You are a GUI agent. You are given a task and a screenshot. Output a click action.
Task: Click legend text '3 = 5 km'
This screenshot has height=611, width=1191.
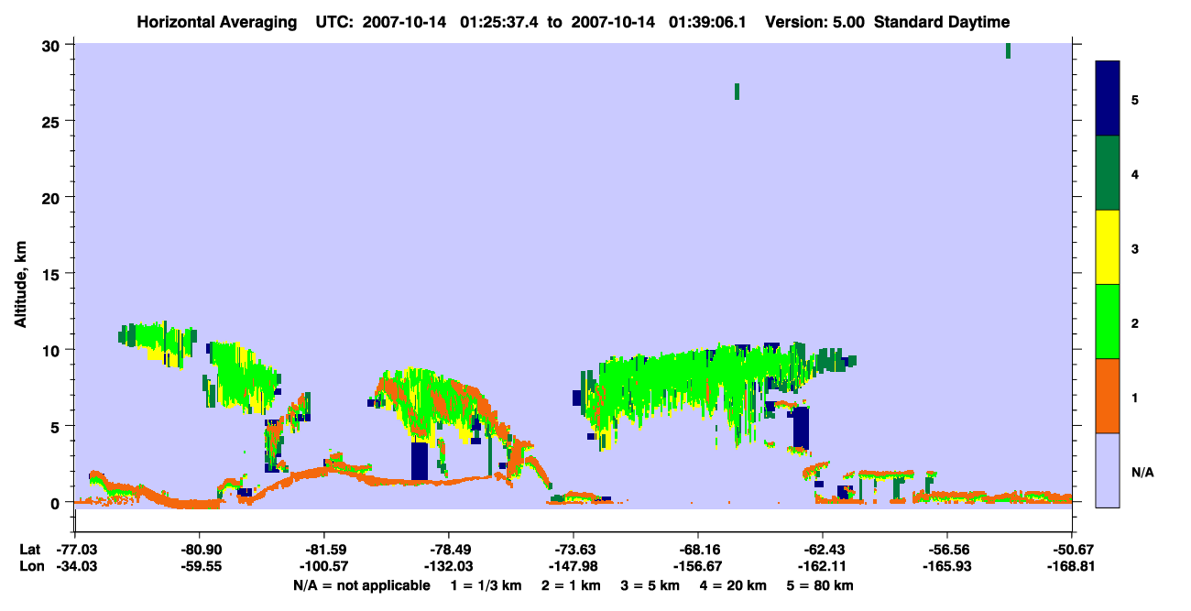[x=650, y=585]
